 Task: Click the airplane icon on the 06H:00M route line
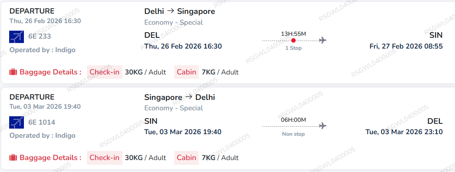323,126
